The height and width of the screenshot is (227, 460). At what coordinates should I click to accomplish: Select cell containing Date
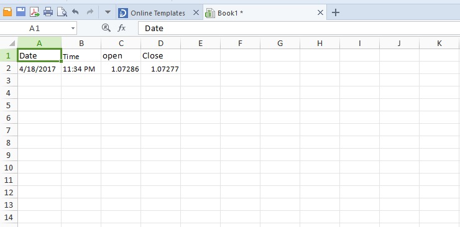pyautogui.click(x=39, y=55)
